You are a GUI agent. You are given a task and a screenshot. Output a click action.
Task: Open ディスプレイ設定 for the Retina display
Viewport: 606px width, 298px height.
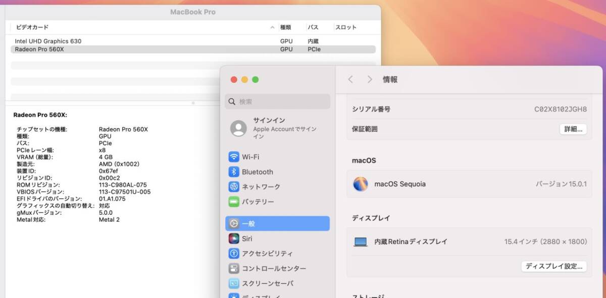point(553,266)
